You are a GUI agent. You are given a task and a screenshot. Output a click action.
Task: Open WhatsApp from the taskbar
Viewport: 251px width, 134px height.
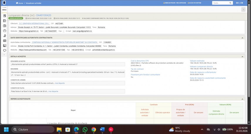pos(85,129)
